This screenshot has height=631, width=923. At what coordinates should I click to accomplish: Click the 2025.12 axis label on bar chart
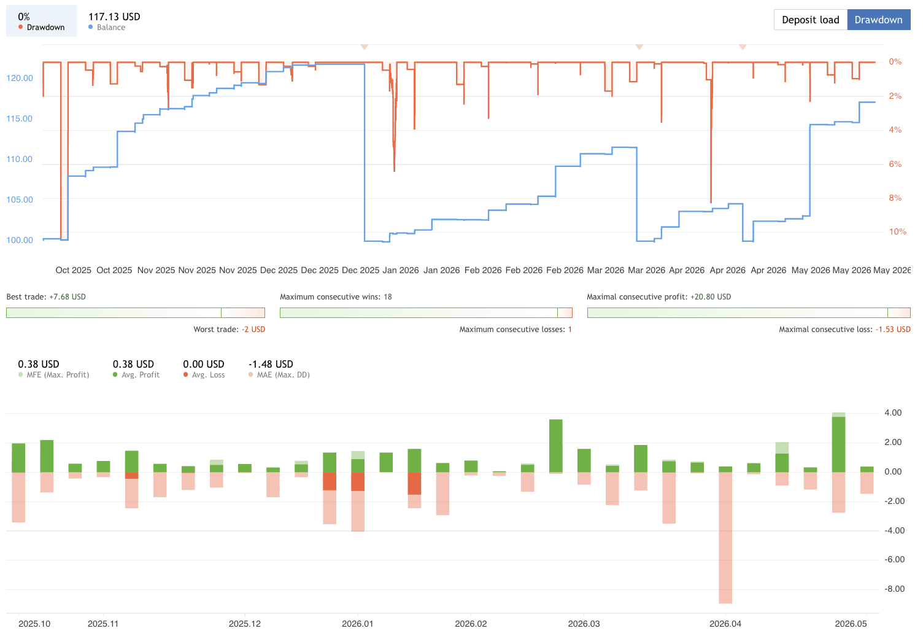[245, 624]
